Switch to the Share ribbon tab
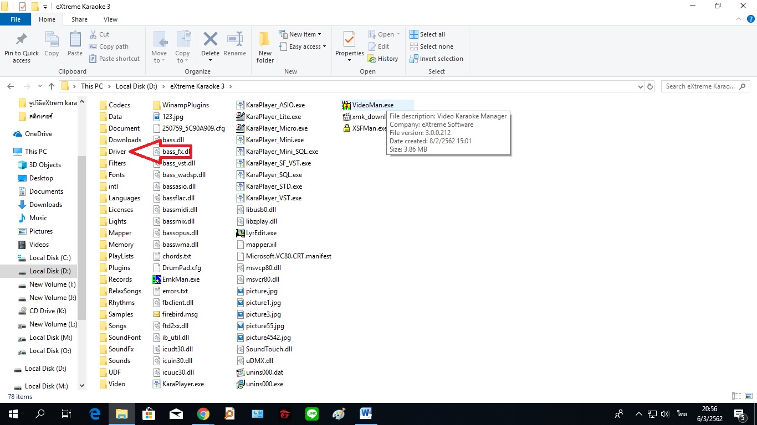The width and height of the screenshot is (757, 425). pos(79,19)
